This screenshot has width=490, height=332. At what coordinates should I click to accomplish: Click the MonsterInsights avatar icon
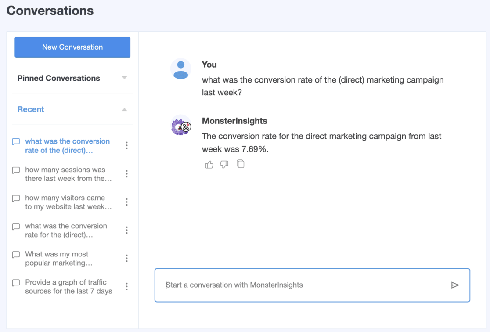(180, 126)
